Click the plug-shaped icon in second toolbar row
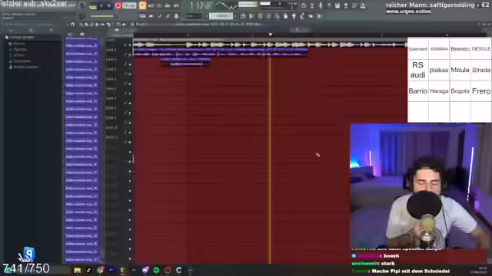The width and height of the screenshot is (492, 276). 294,16
